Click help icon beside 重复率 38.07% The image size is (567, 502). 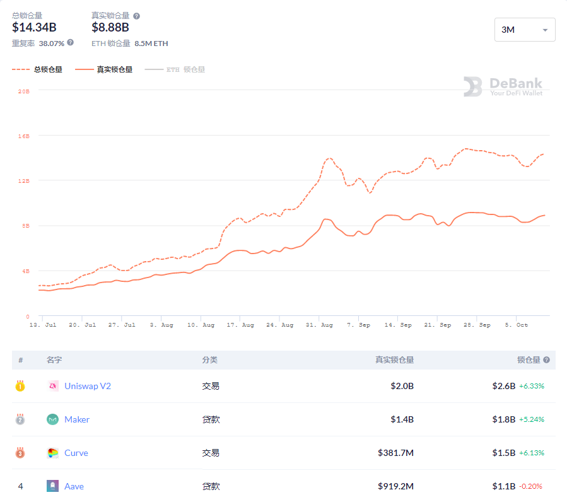(x=71, y=43)
